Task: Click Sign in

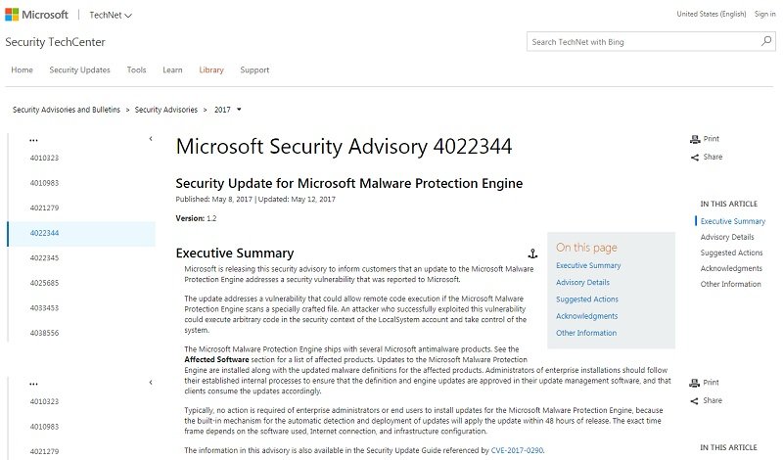Action: [765, 14]
